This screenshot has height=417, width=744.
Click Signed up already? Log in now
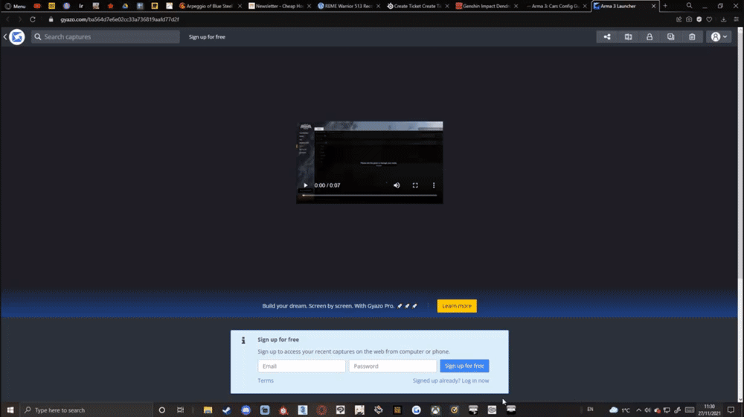pos(451,381)
